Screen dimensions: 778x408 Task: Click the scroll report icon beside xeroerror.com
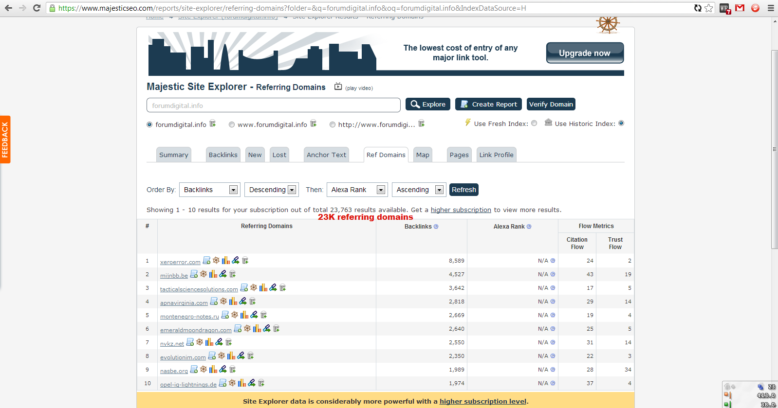click(206, 261)
